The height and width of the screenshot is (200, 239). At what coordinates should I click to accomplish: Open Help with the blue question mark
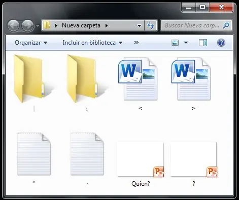point(221,43)
